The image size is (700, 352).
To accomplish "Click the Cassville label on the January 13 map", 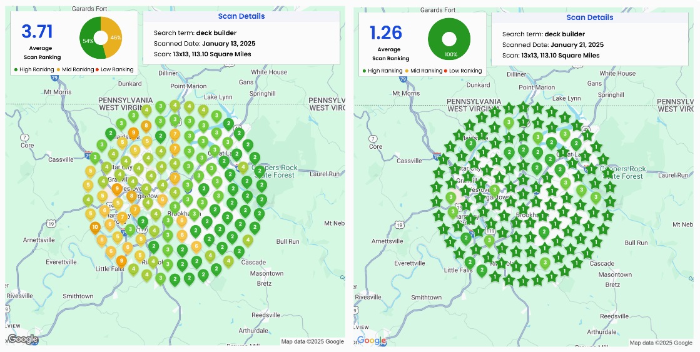I will point(61,159).
